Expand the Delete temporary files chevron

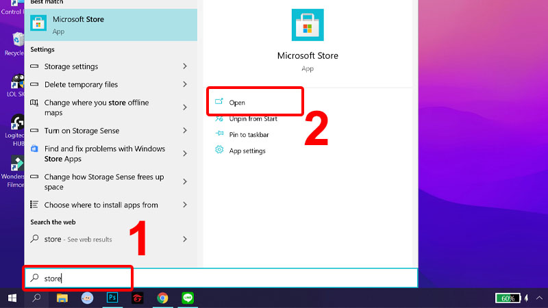coord(185,84)
